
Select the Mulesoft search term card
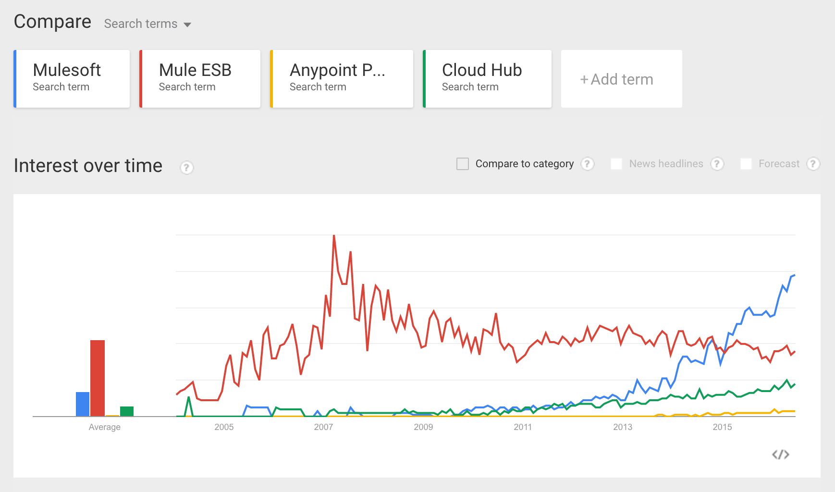pos(72,79)
